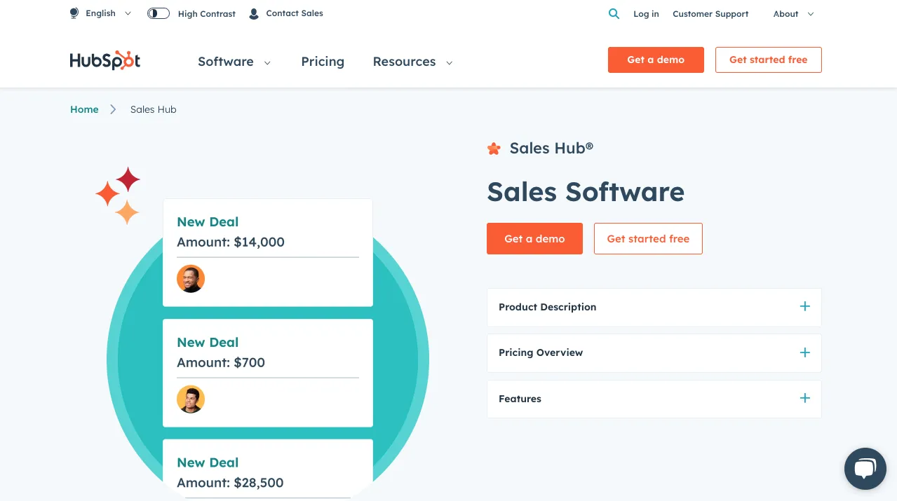The width and height of the screenshot is (897, 501).
Task: Open the Pricing page
Action: 323,62
